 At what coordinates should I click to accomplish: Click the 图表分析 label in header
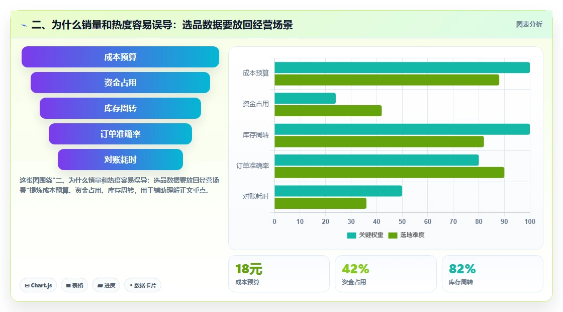[529, 25]
